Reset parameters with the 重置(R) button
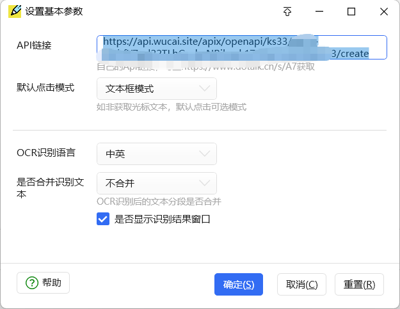400x309 pixels. (358, 284)
